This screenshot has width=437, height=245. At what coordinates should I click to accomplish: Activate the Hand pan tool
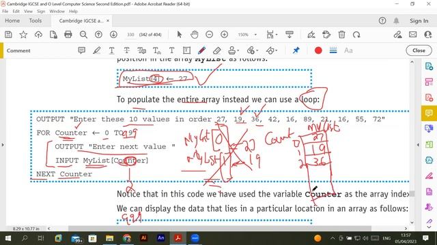coord(194,35)
